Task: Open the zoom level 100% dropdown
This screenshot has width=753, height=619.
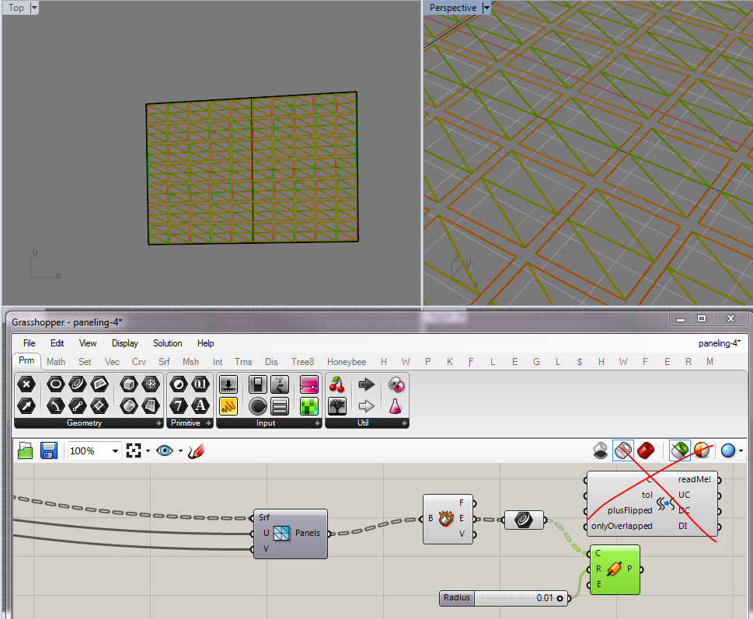Action: 116,450
